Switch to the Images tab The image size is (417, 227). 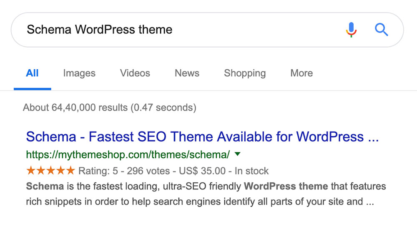(79, 73)
